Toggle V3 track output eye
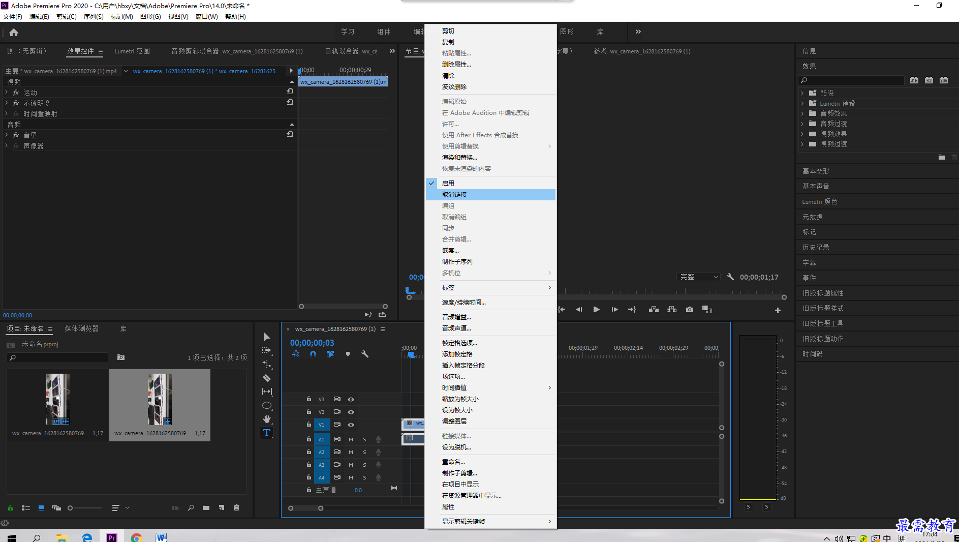 [351, 399]
